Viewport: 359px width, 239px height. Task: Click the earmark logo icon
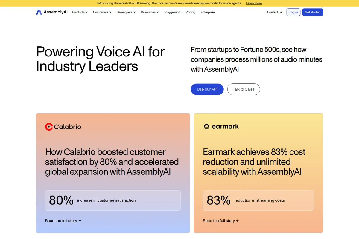(x=206, y=126)
